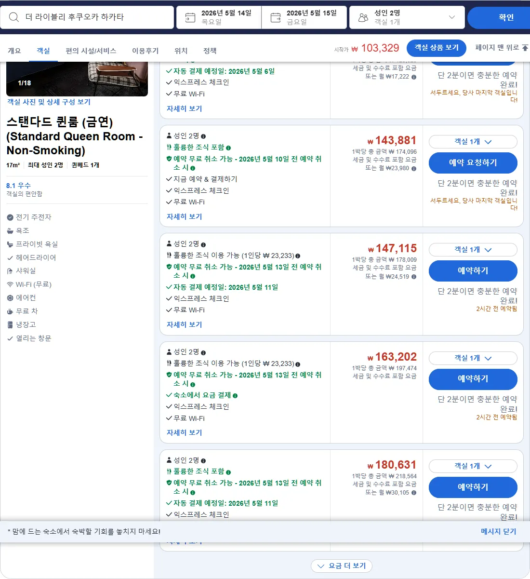Click the 8.1 우수 rating text

click(18, 186)
